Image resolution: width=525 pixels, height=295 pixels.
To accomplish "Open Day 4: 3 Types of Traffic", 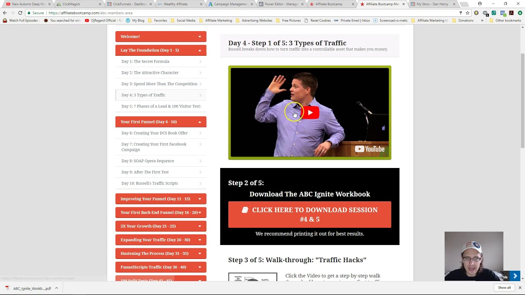I will 161,95.
